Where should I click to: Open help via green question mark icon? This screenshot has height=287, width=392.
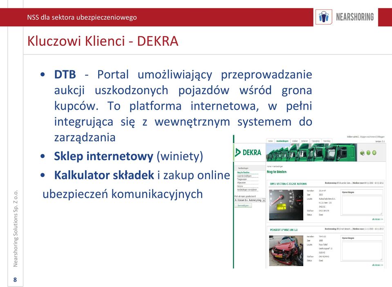coord(368,153)
